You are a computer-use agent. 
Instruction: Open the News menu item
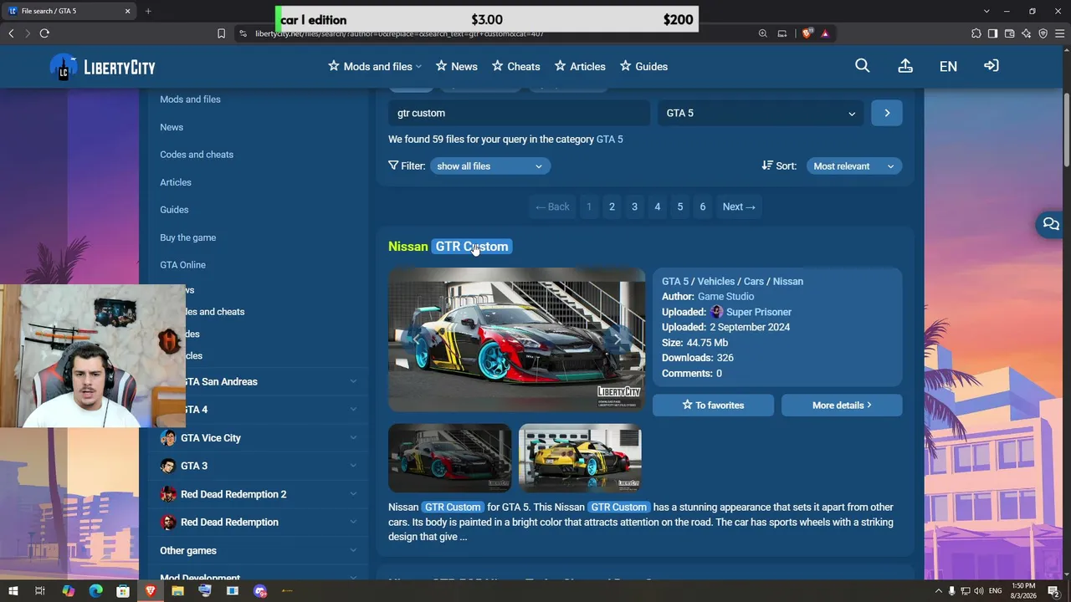point(456,66)
